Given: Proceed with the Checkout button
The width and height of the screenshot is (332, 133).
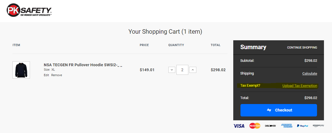Looking at the screenshot, I should [279, 110].
